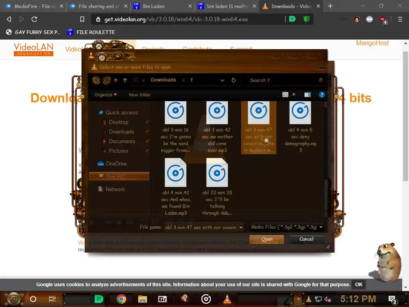Go forward in the file dialog

[x=106, y=80]
